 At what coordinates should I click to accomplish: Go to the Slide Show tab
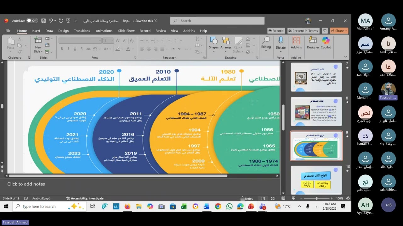[126, 31]
